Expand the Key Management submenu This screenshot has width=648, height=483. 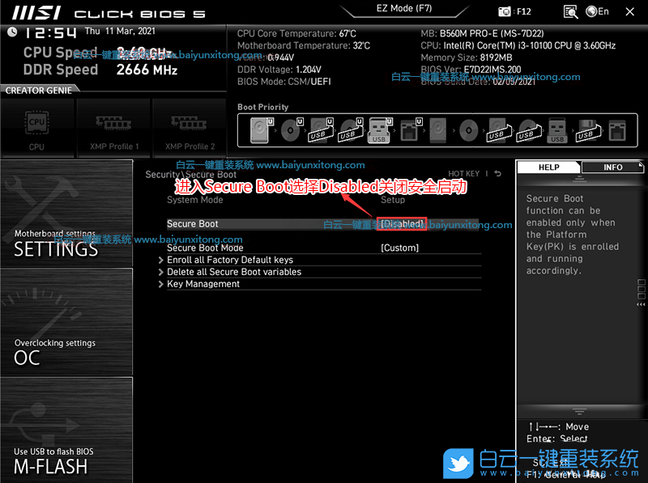pyautogui.click(x=202, y=285)
